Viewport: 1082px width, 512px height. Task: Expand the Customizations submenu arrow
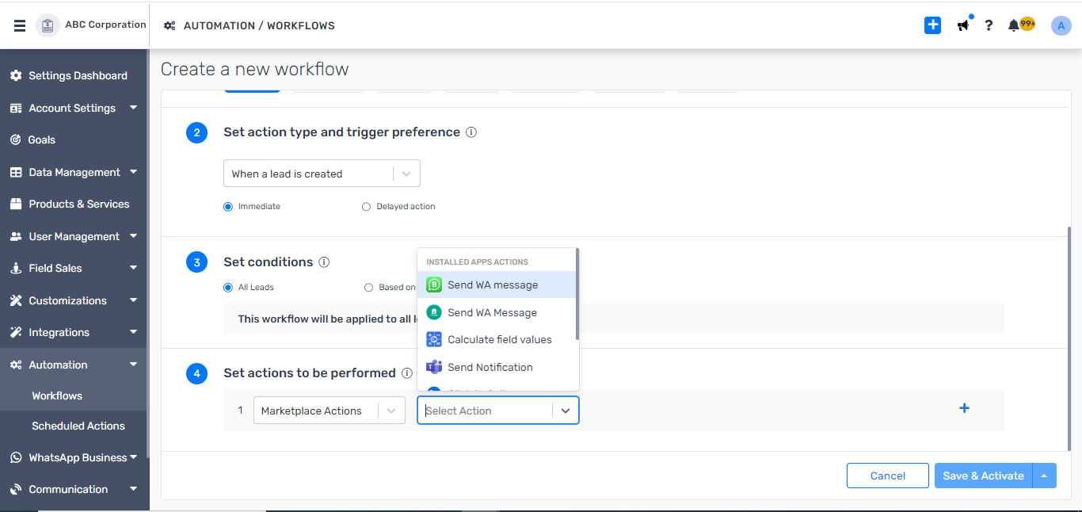point(133,300)
